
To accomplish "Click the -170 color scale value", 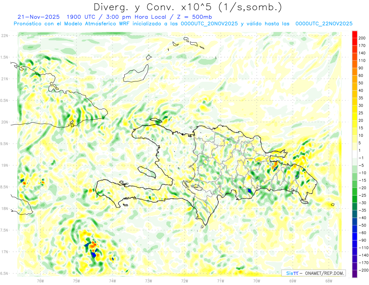I will click(363, 263).
